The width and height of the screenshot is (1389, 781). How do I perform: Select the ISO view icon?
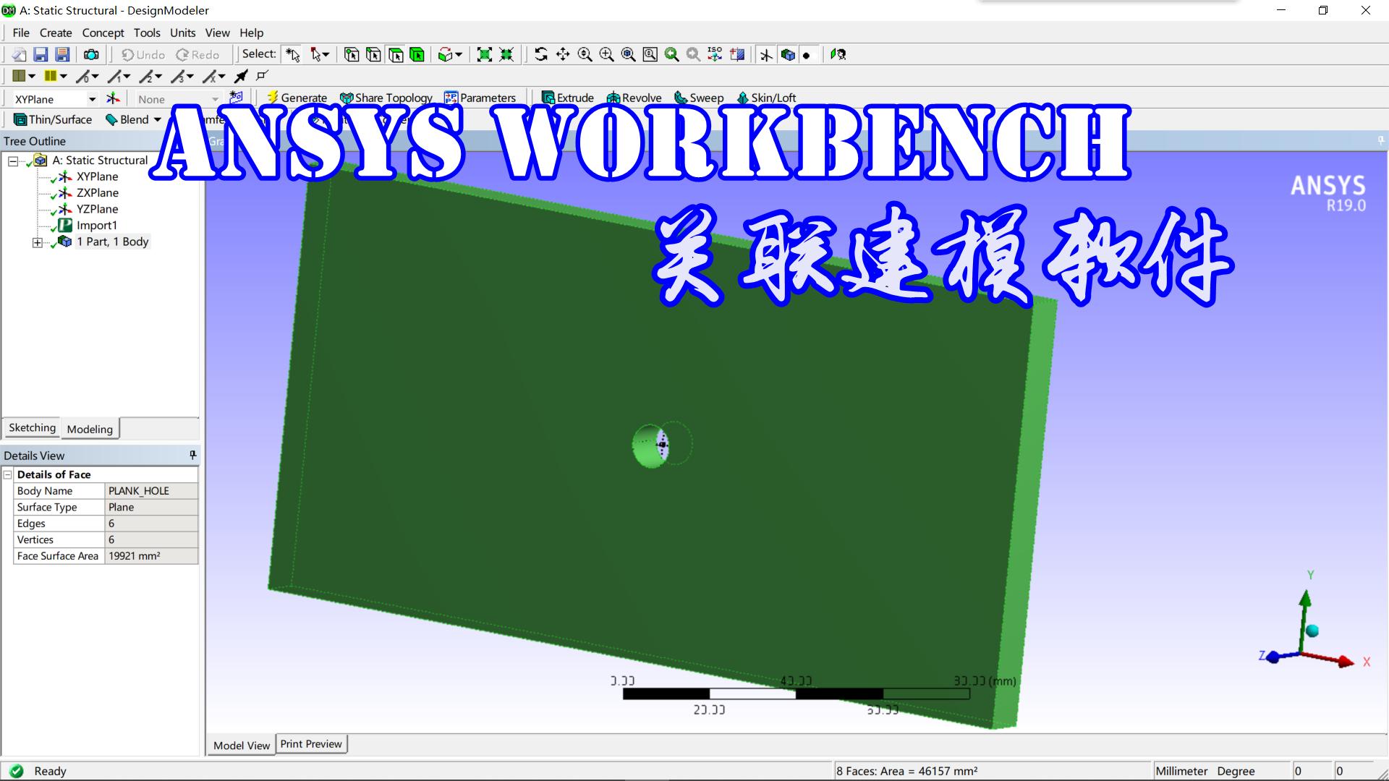[715, 54]
